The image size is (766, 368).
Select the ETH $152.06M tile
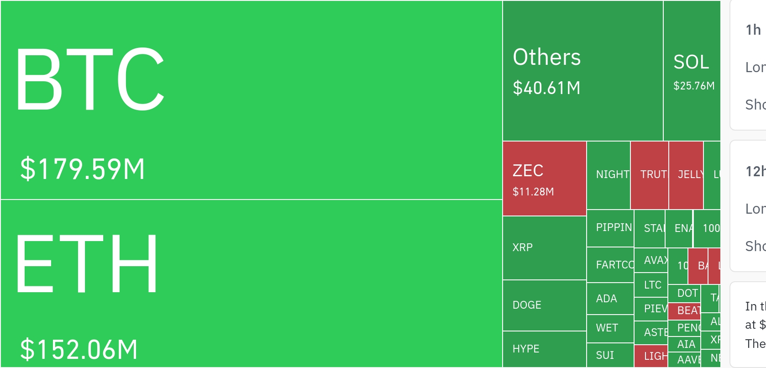pyautogui.click(x=251, y=284)
